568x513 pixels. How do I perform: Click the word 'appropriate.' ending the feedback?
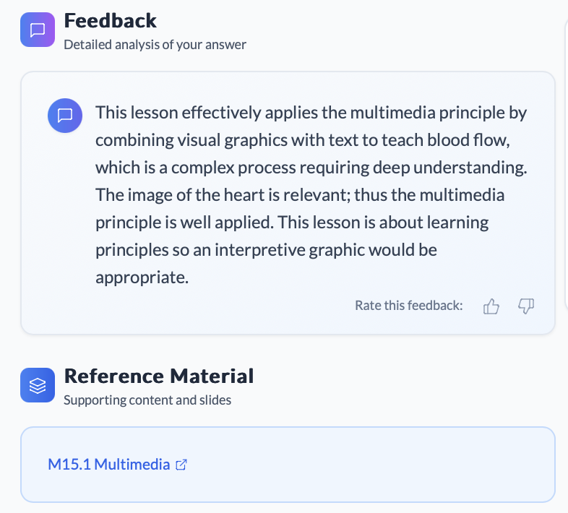point(142,277)
